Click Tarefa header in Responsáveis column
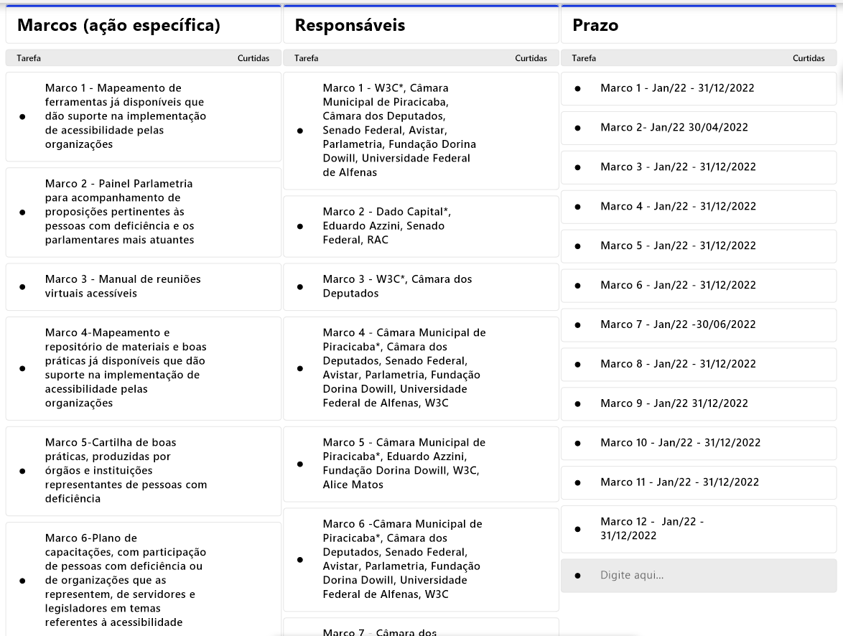This screenshot has width=843, height=636. [307, 58]
